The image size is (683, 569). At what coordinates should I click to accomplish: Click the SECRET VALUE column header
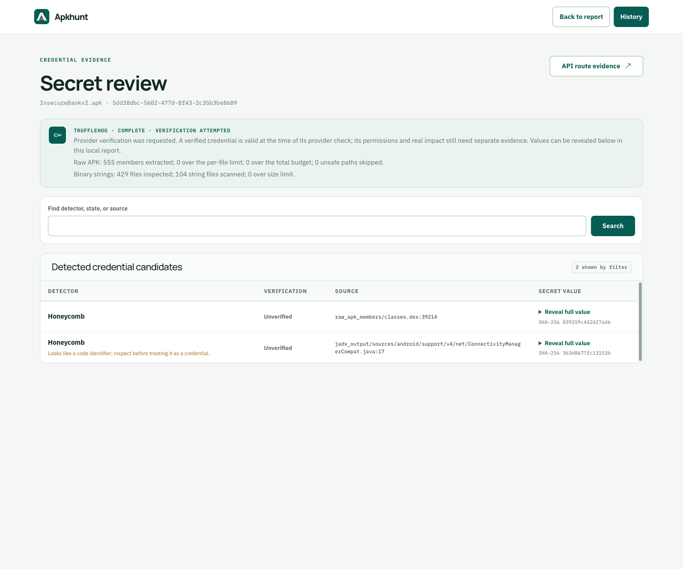pyautogui.click(x=560, y=291)
